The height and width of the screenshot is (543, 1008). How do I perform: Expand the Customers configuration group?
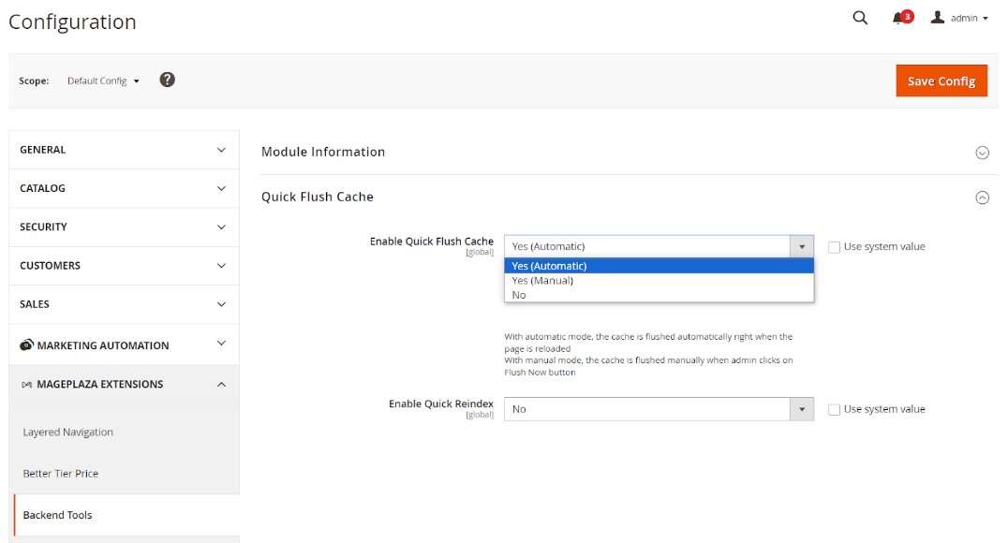[124, 266]
